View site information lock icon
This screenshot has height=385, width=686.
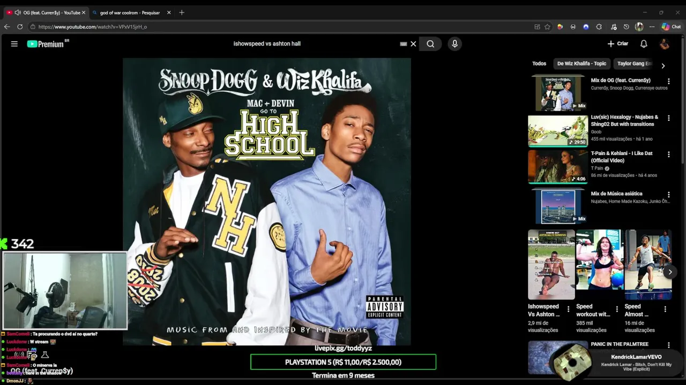point(33,27)
